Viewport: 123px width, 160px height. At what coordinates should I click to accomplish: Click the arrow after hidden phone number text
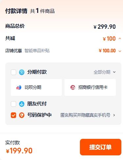click(x=114, y=115)
